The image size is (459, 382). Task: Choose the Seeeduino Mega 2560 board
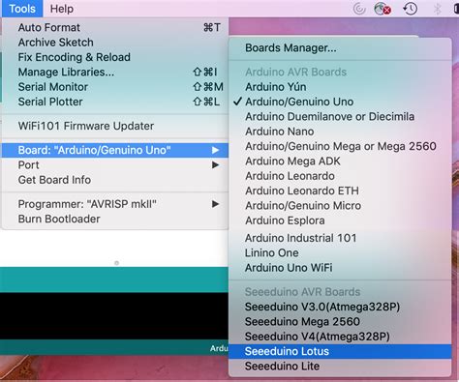(x=340, y=321)
